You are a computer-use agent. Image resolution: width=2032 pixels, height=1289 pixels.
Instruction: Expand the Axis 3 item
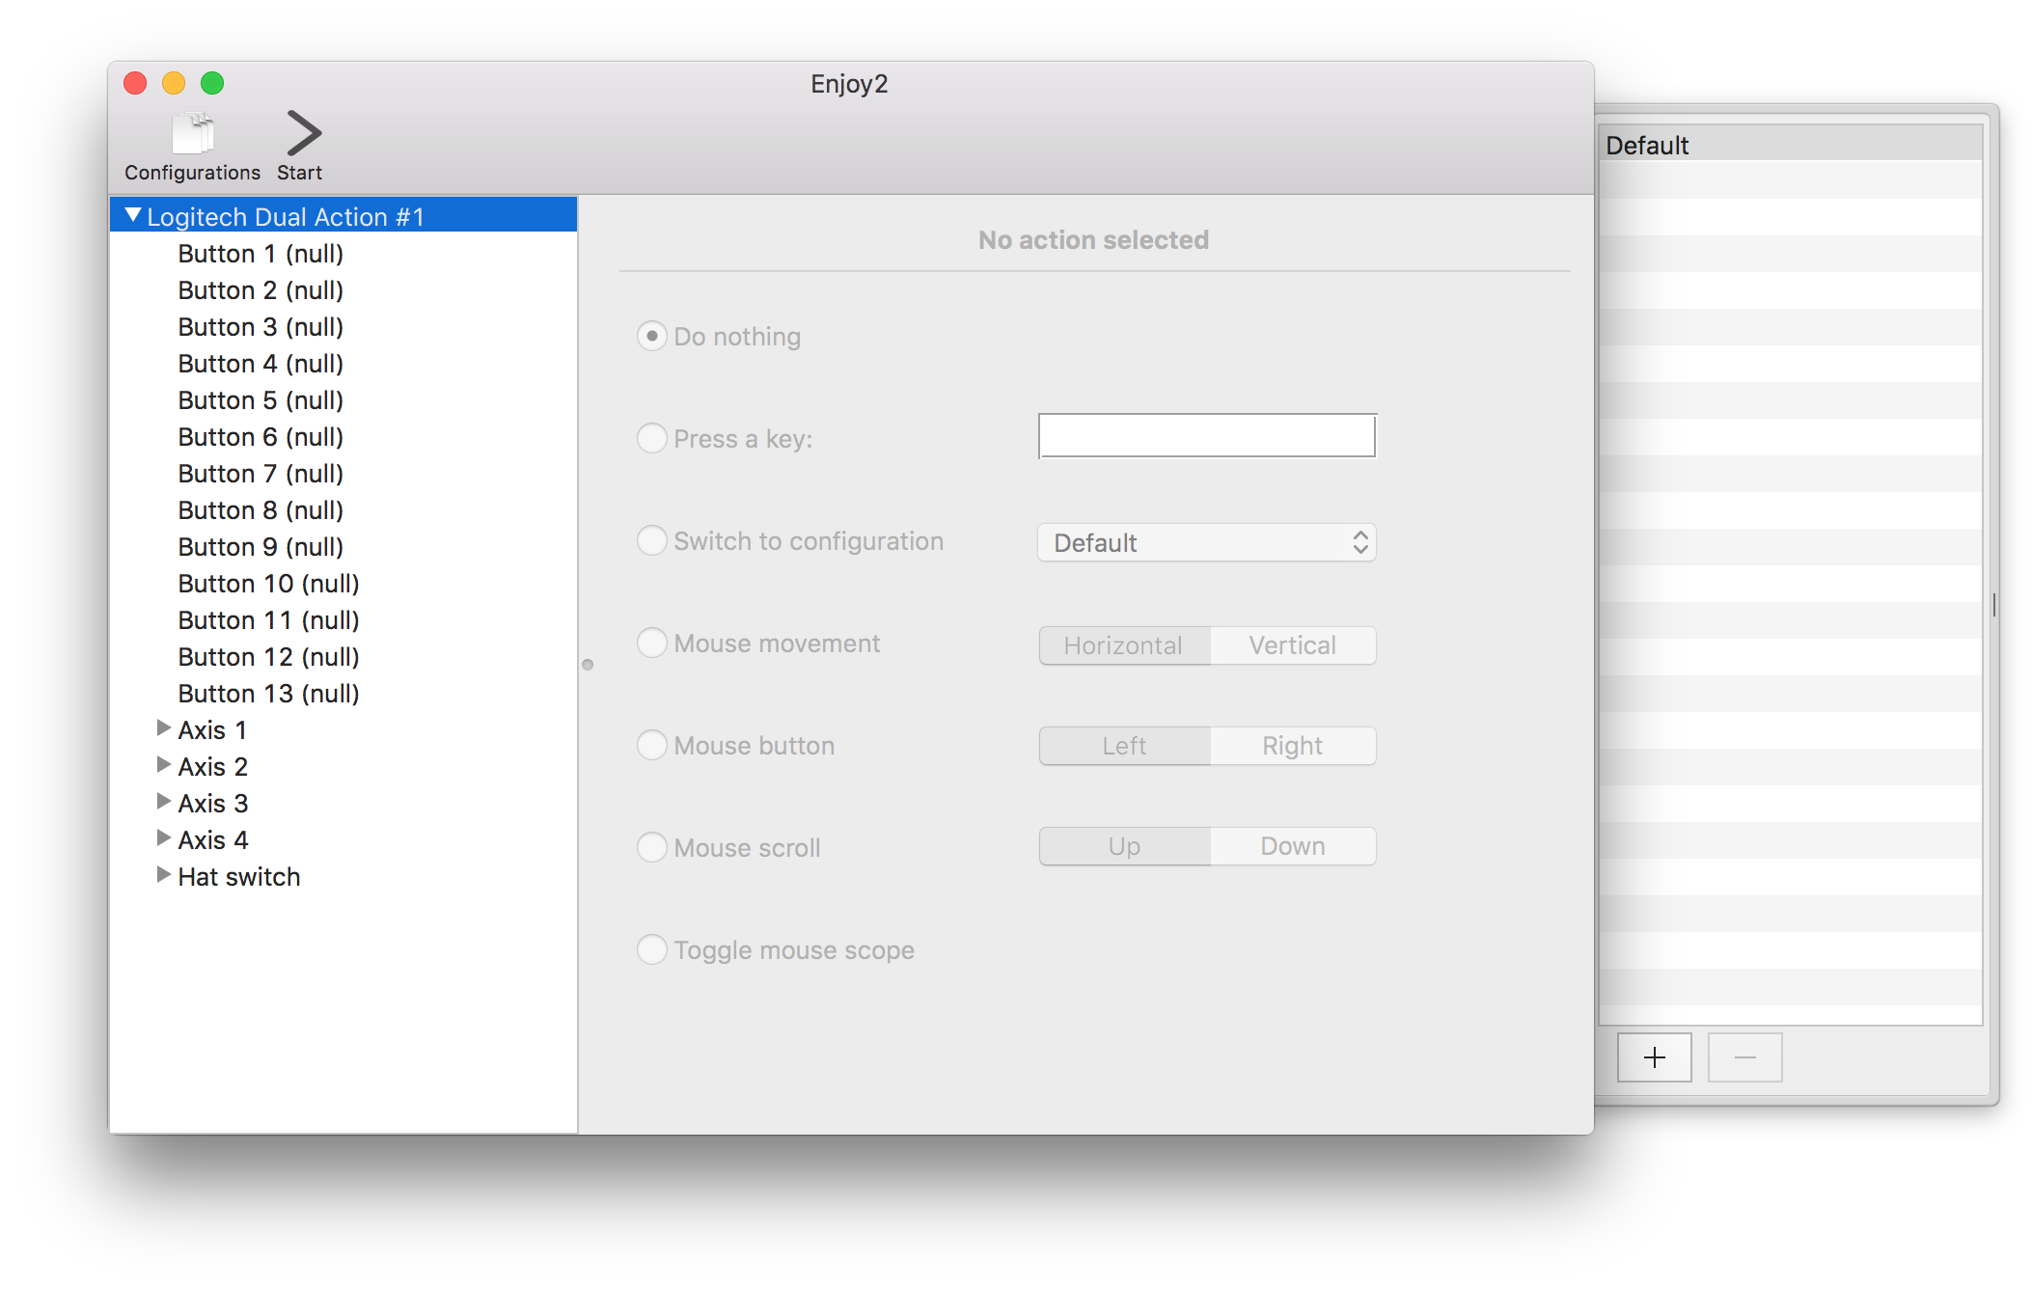[163, 802]
